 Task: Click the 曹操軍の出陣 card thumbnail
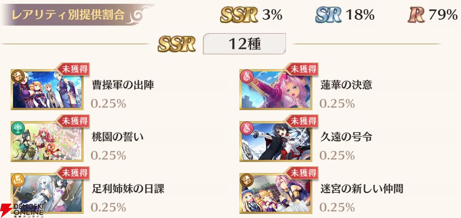click(47, 90)
